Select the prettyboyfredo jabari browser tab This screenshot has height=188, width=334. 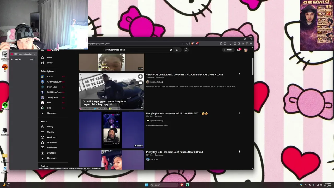[x=23, y=54]
